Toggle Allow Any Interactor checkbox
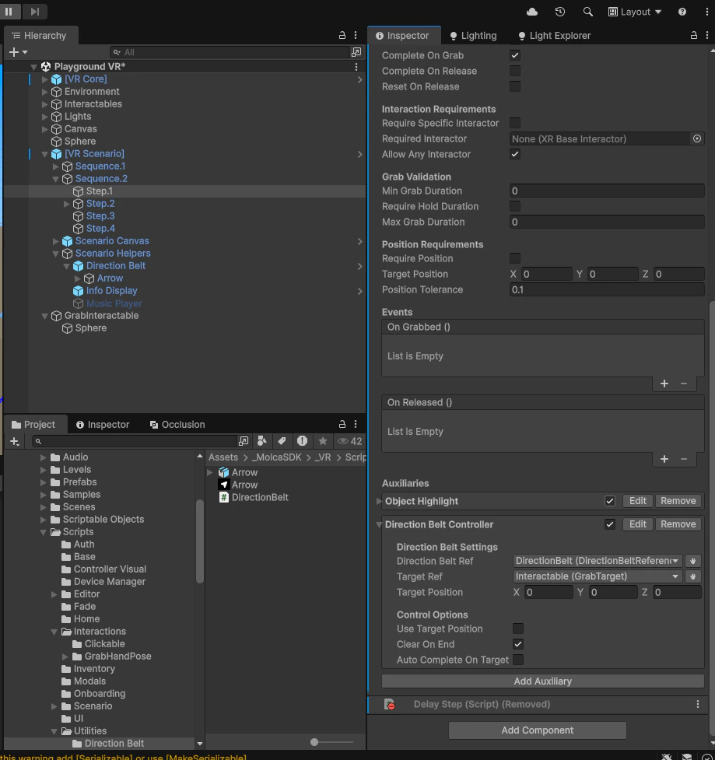Image resolution: width=715 pixels, height=760 pixels. click(x=515, y=154)
